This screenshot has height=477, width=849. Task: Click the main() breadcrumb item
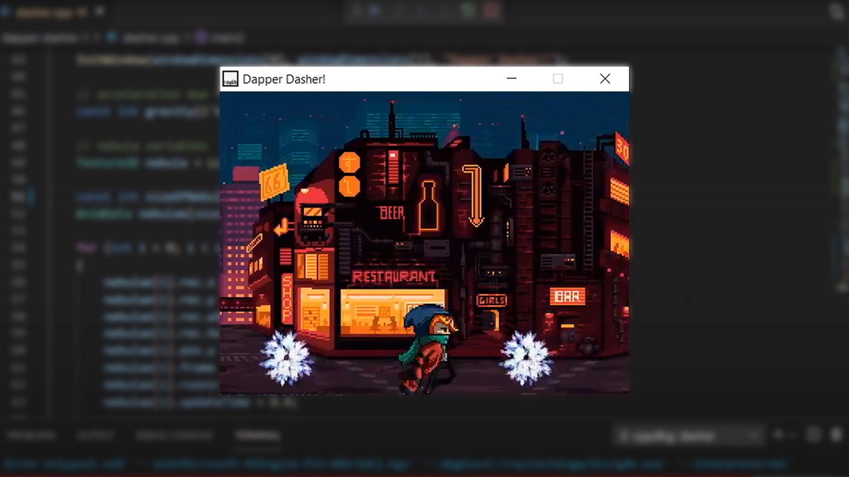pos(226,38)
